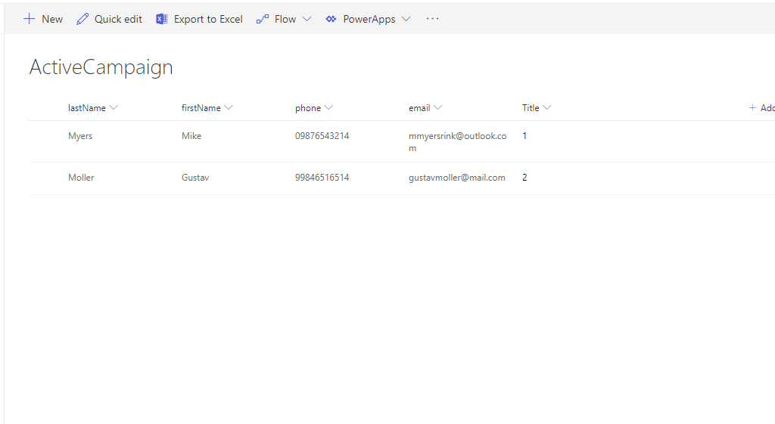Open item with Title 2

[x=524, y=178]
